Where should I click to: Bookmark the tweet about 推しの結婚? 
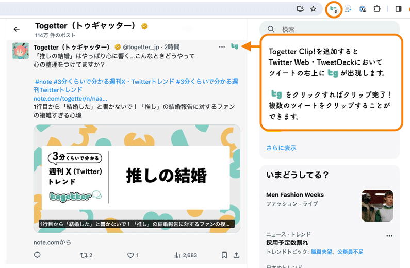(x=224, y=255)
